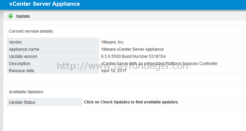Select 6.5.0.5500 Build Number 5318154 value
246x131 pixels.
click(133, 56)
